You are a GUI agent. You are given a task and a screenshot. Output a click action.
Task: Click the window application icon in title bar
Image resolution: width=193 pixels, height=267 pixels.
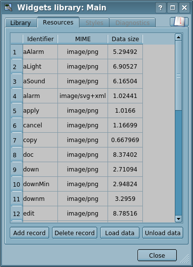click(x=8, y=7)
